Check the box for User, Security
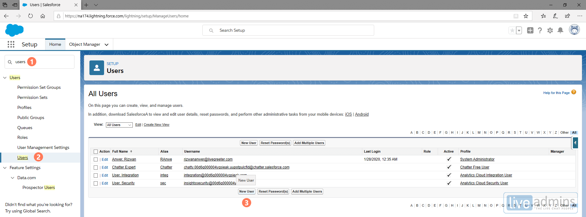This screenshot has height=217, width=586. pos(96,183)
